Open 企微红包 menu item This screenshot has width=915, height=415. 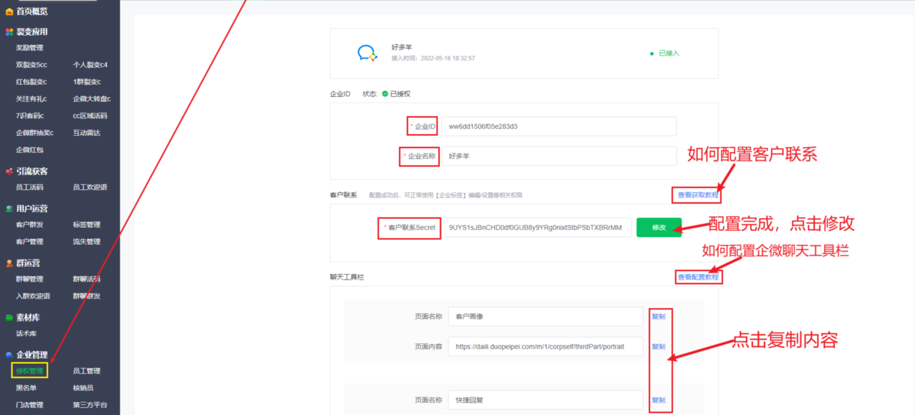coord(30,150)
